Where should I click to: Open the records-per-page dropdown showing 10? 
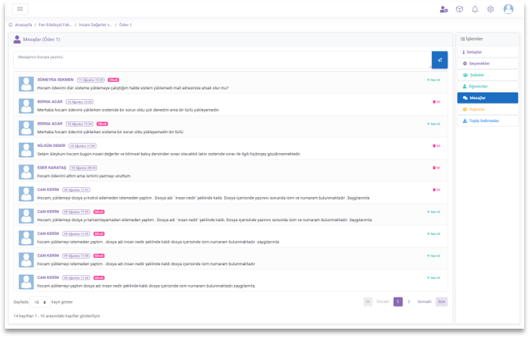coord(40,302)
